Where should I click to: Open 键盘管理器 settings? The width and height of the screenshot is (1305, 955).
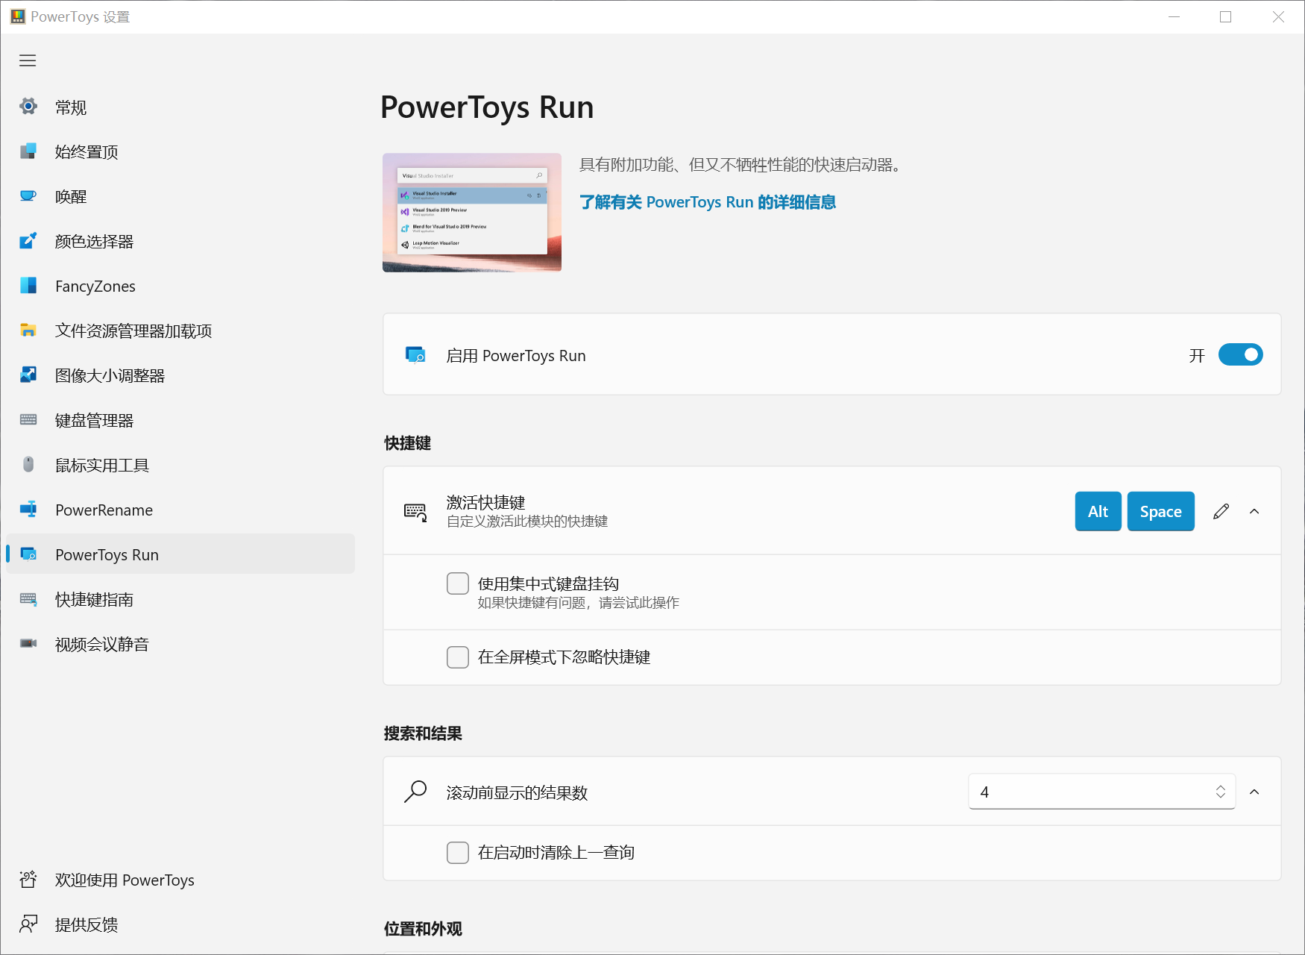point(180,420)
